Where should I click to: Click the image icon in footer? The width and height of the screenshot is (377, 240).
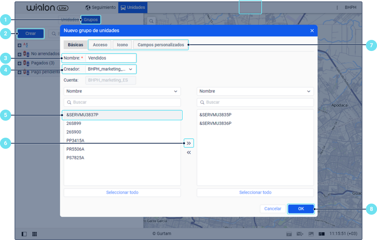click(311, 234)
